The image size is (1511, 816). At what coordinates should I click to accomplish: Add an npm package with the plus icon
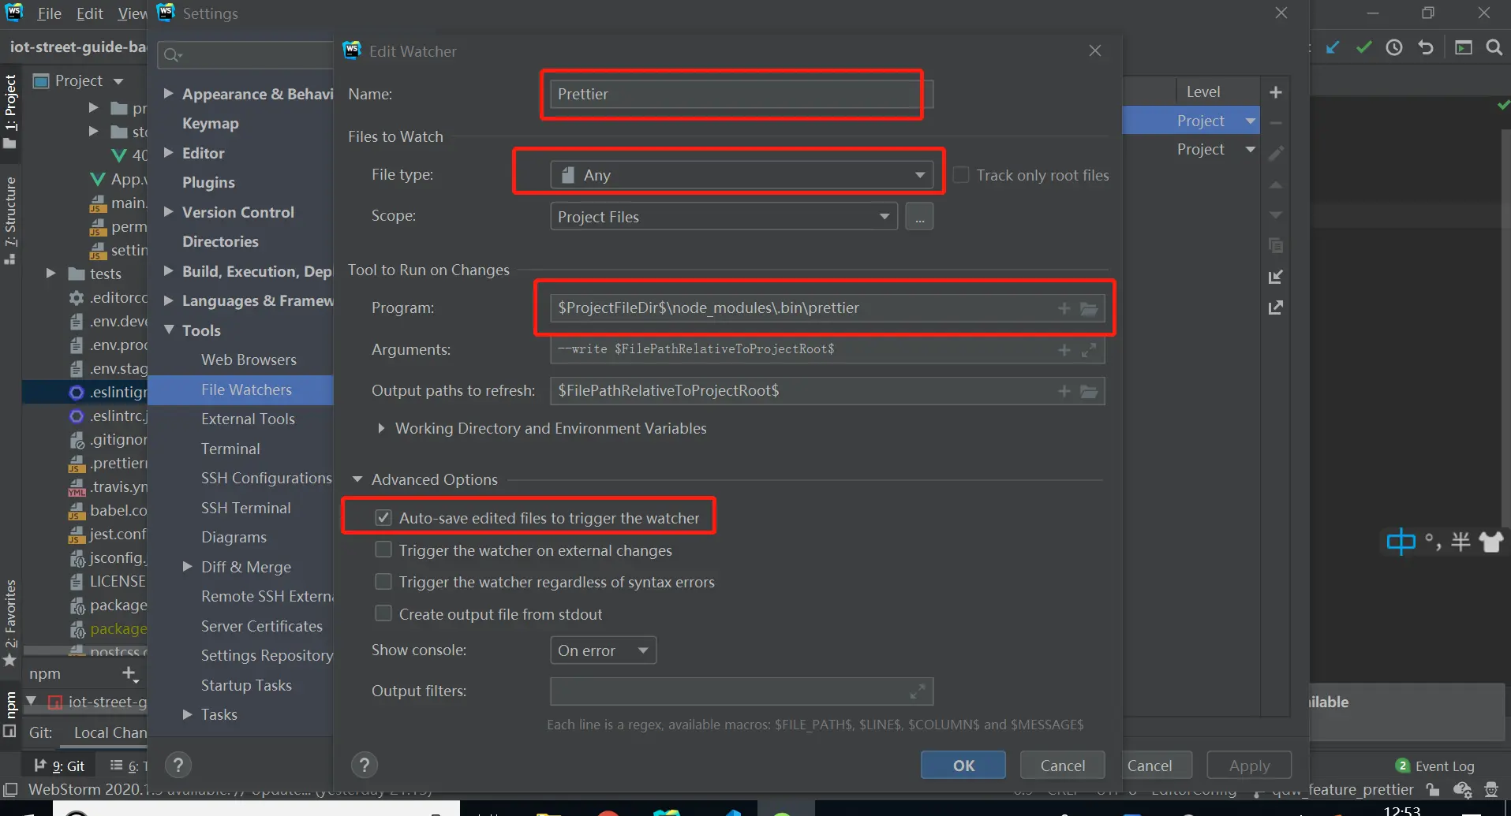(129, 673)
